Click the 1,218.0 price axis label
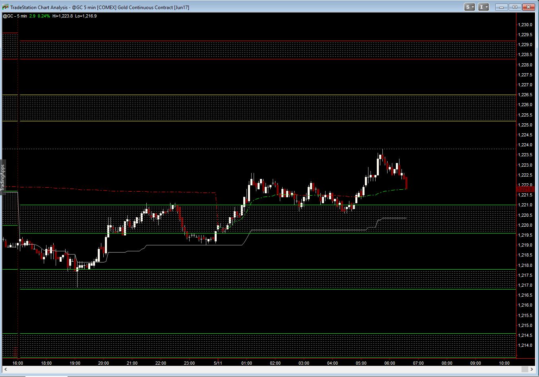Viewport: 539px width, 377px height. pos(525,265)
